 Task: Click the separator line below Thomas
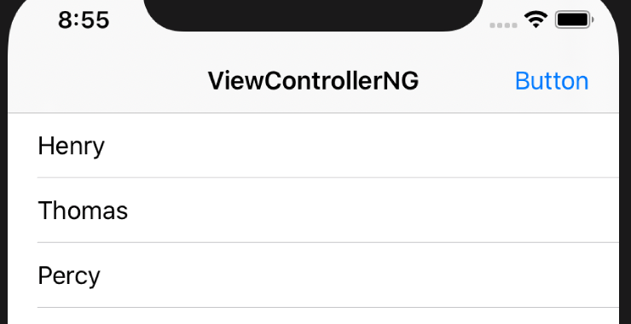(x=328, y=243)
